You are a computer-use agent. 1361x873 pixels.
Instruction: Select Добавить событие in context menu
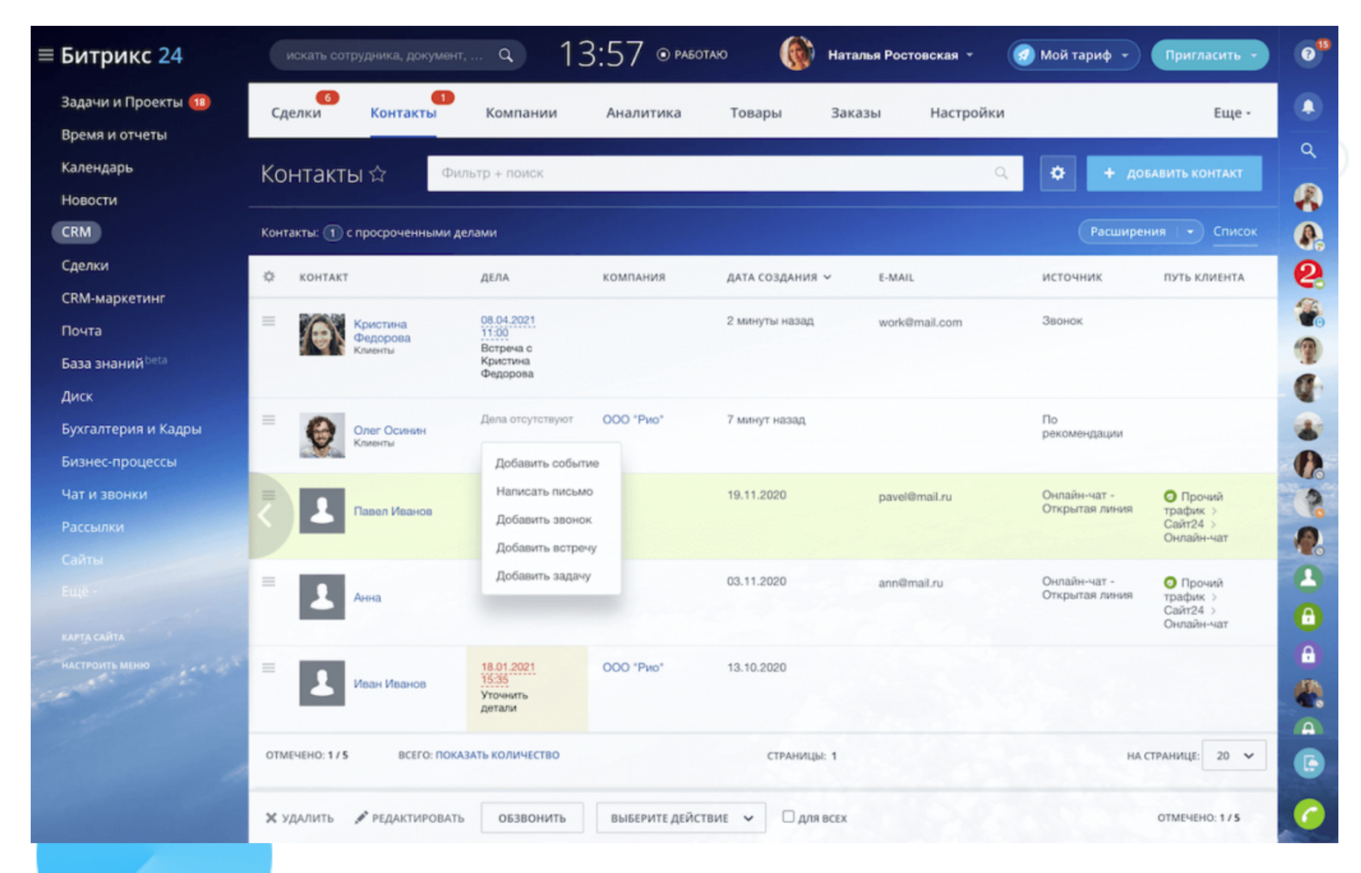[547, 463]
